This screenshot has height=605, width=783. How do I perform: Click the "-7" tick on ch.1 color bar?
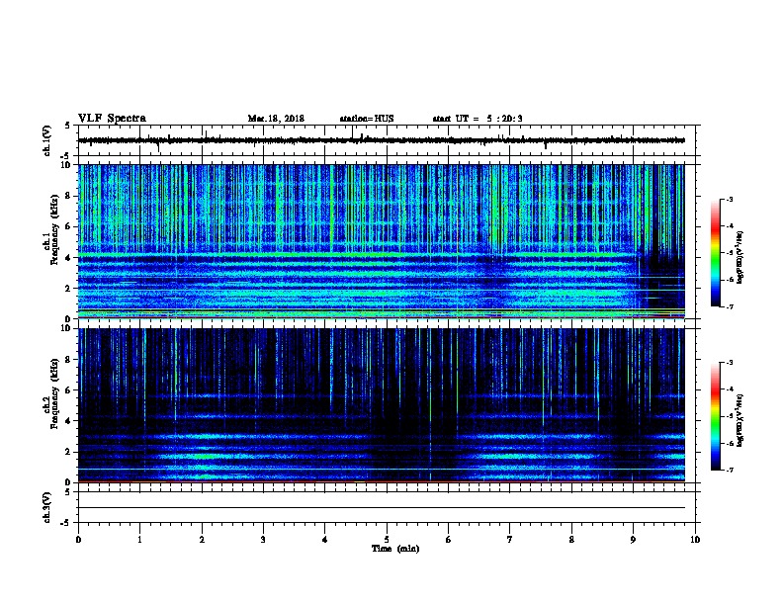click(x=729, y=306)
